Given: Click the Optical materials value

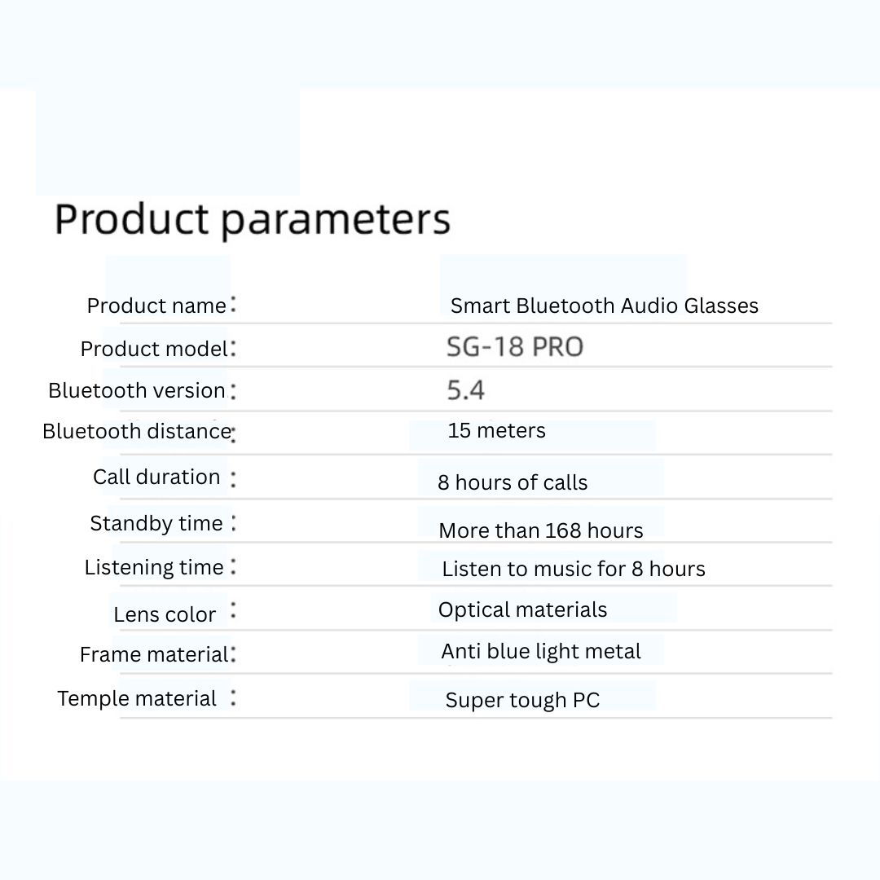Looking at the screenshot, I should 522,610.
